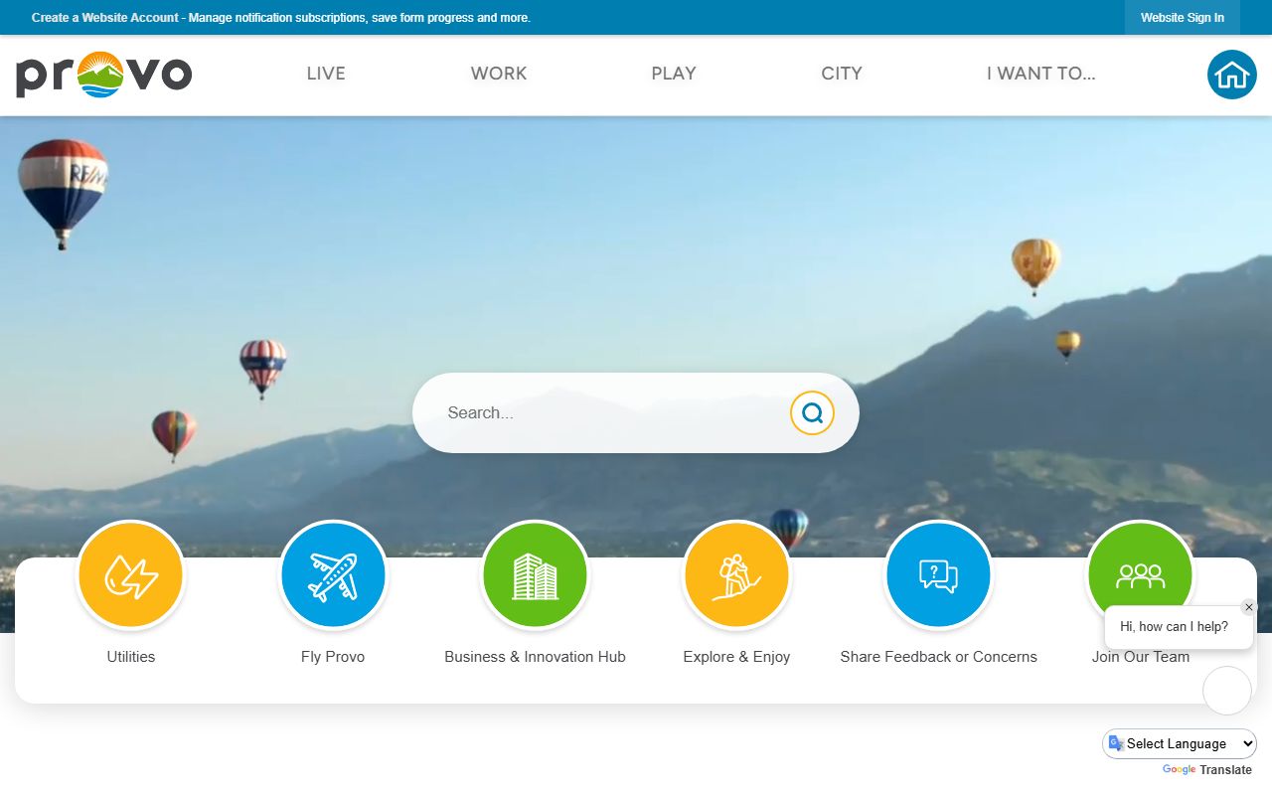This screenshot has height=795, width=1272.
Task: Open the Select Language dropdown
Action: pos(1180,743)
